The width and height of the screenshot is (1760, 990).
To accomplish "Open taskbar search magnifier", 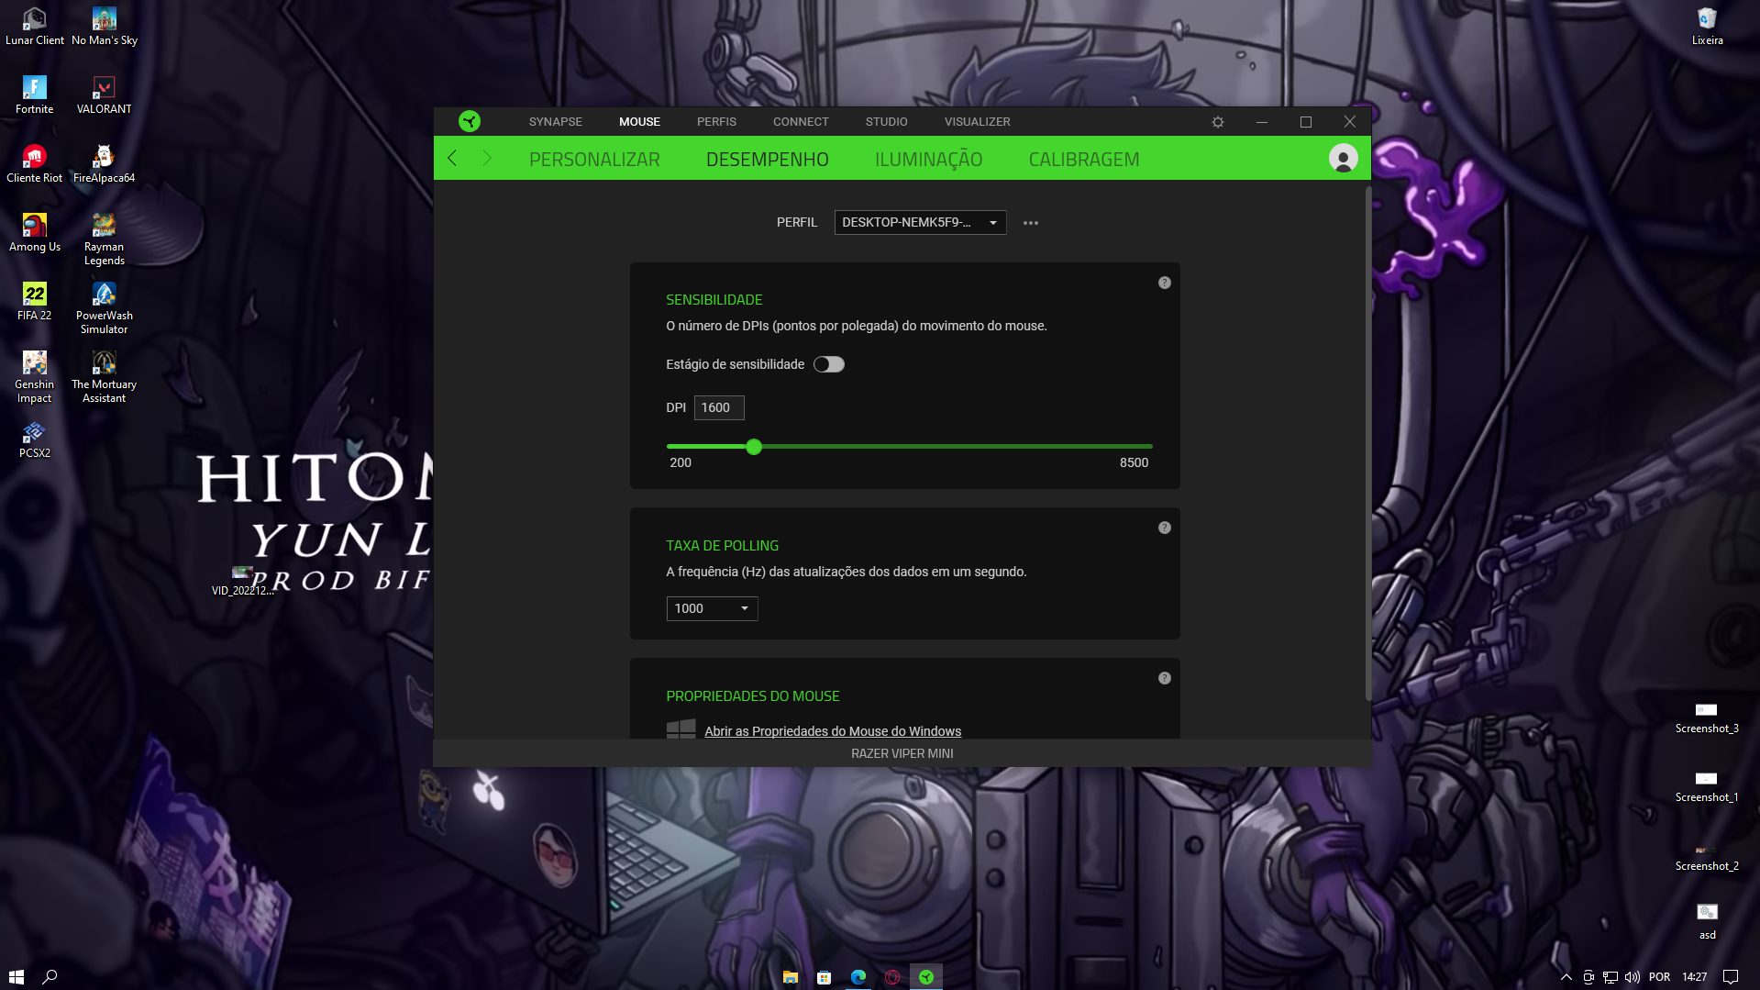I will pyautogui.click(x=50, y=977).
